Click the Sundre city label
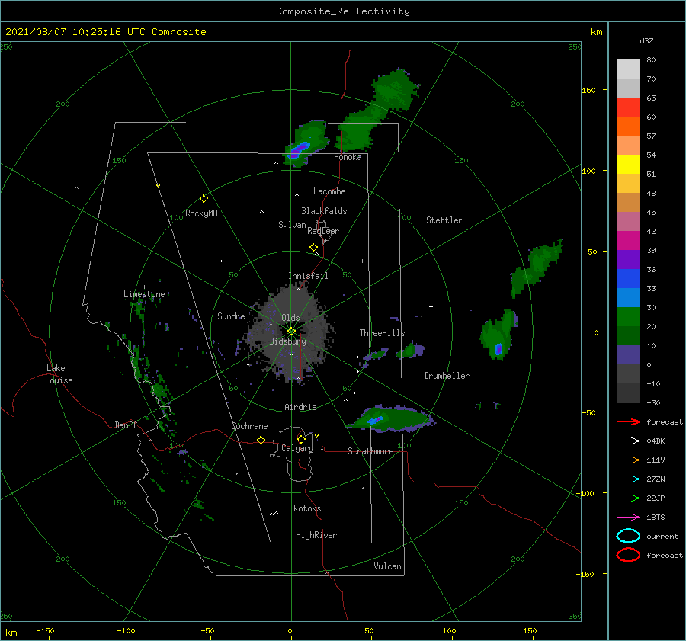Viewport: 686px width, 641px height. [x=231, y=316]
